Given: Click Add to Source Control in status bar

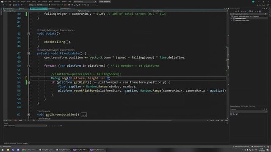Looking at the screenshot, I should pos(241,147).
